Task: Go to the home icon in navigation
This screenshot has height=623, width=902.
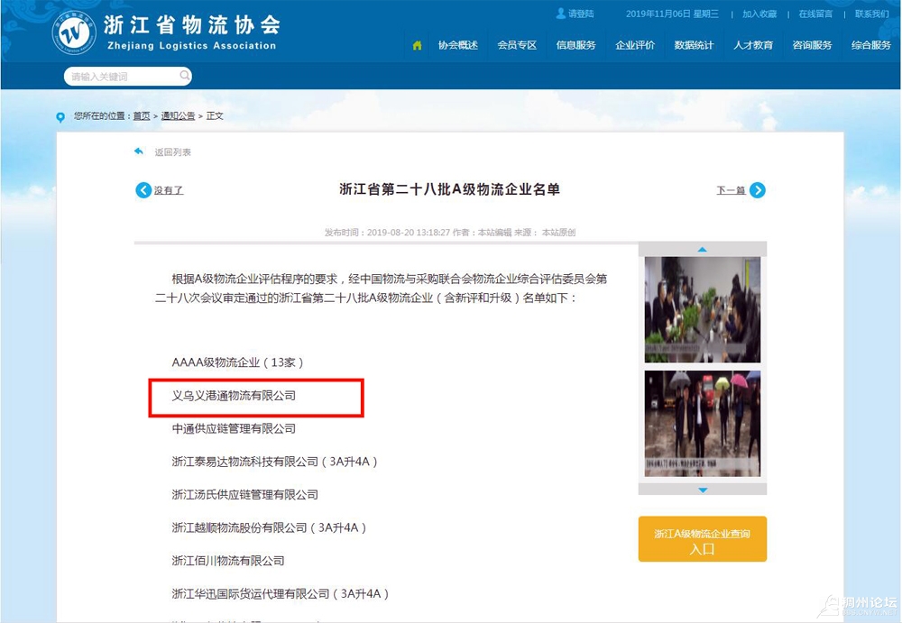Action: point(417,45)
